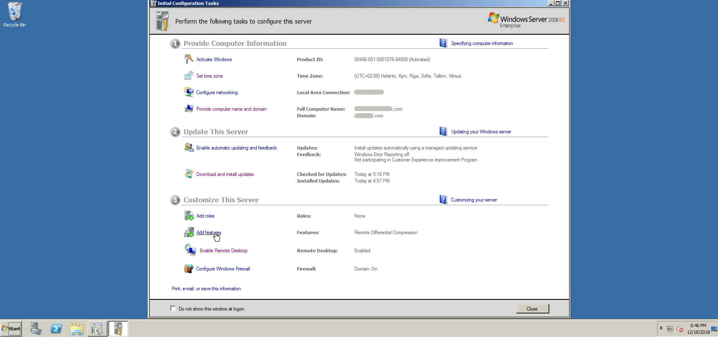This screenshot has width=718, height=337.
Task: Click the 'Today at 4:57 PM' value
Action: coord(372,181)
